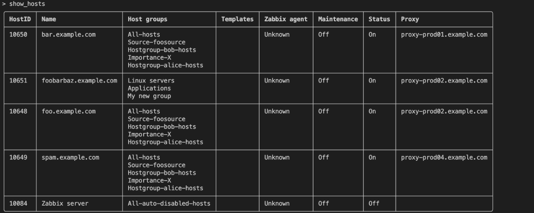The image size is (534, 213).
Task: Click the All-auto-disabled-hosts host group
Action: [x=169, y=203]
